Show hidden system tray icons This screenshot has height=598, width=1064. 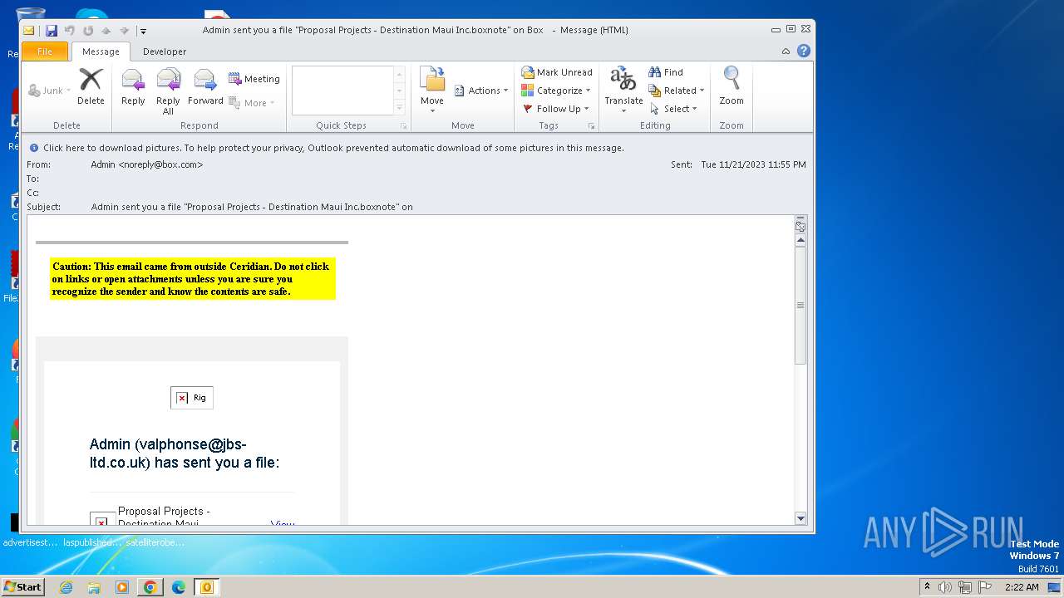coord(927,587)
